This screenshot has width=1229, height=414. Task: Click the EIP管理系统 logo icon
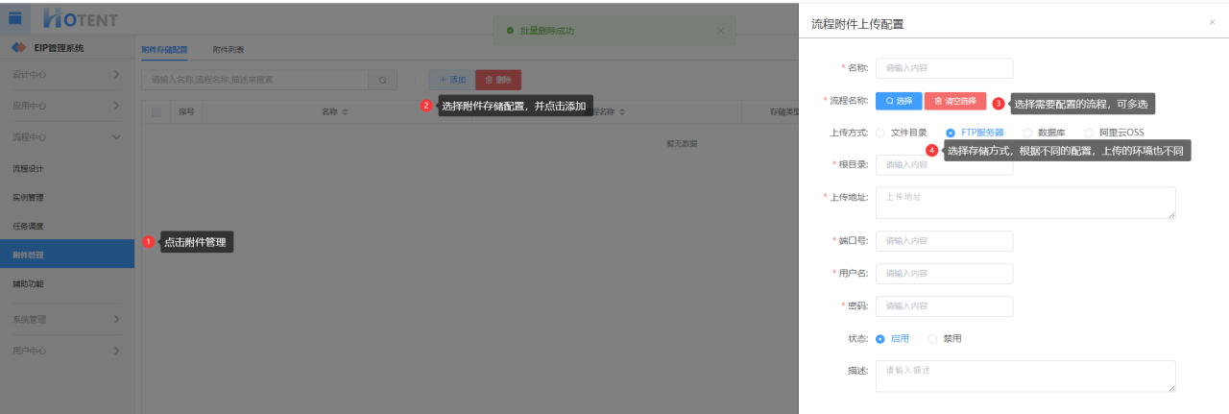pyautogui.click(x=18, y=47)
